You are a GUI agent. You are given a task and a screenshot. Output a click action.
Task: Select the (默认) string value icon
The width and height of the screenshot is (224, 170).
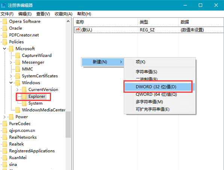tap(78, 30)
